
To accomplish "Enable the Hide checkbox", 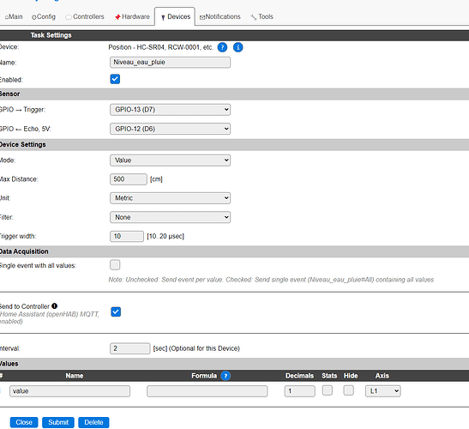I will point(349,390).
